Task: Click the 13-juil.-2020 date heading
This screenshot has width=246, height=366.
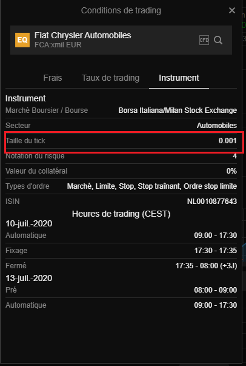Action: coord(29,278)
